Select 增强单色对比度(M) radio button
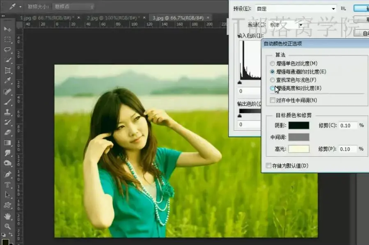 click(272, 64)
